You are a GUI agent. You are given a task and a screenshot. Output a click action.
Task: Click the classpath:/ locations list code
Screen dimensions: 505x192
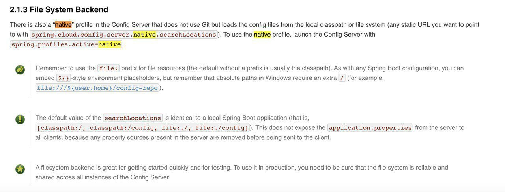pos(143,128)
